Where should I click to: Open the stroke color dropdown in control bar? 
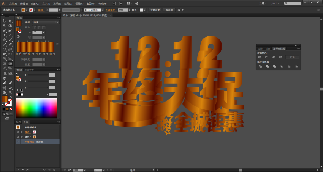[34, 10]
